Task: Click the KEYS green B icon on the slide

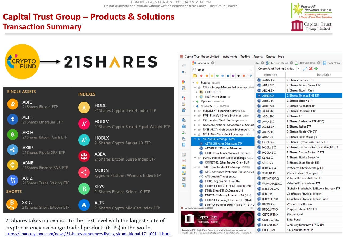Action: [x=84, y=189]
